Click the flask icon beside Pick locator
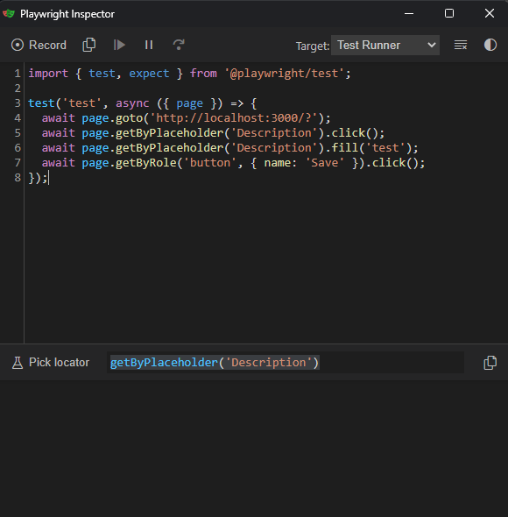 (18, 363)
